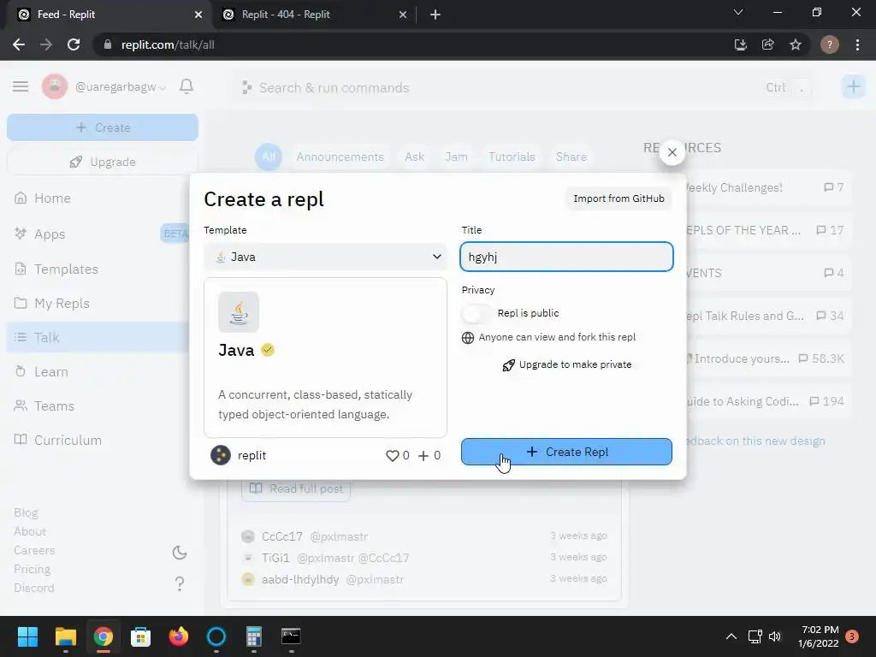Close the Create a repl dialog
The image size is (876, 657).
[x=672, y=152]
